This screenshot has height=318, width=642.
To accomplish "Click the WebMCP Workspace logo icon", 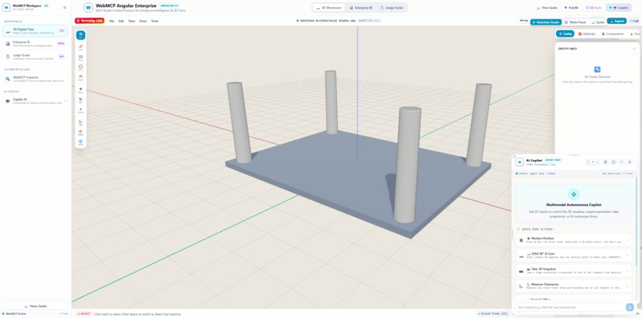I will [x=6, y=7].
